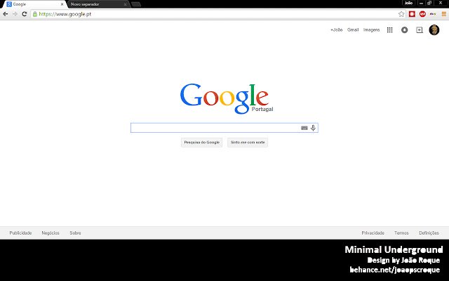449x281 pixels.
Task: Switch to the Novo separador tab
Action: pyautogui.click(x=98, y=4)
